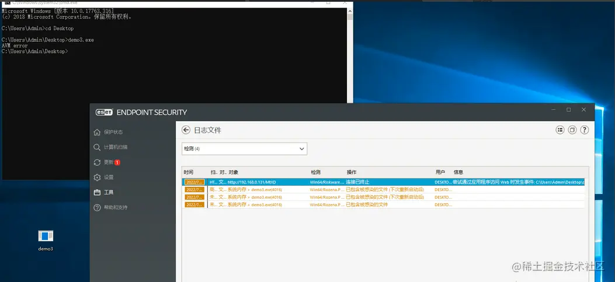Select the demo3.exe log row starting with 高

coord(383,189)
